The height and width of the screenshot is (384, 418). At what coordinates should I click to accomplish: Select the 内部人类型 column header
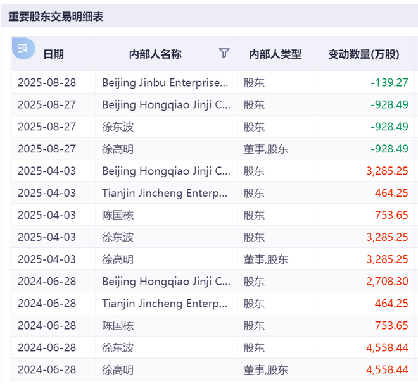coord(275,54)
